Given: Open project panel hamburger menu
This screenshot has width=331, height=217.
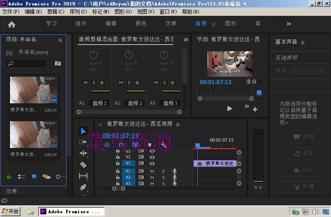Looking at the screenshot, I should pyautogui.click(x=60, y=40).
